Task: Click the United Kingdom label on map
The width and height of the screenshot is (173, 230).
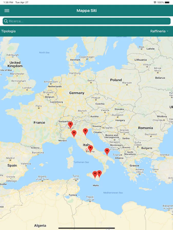Action: 15,64
